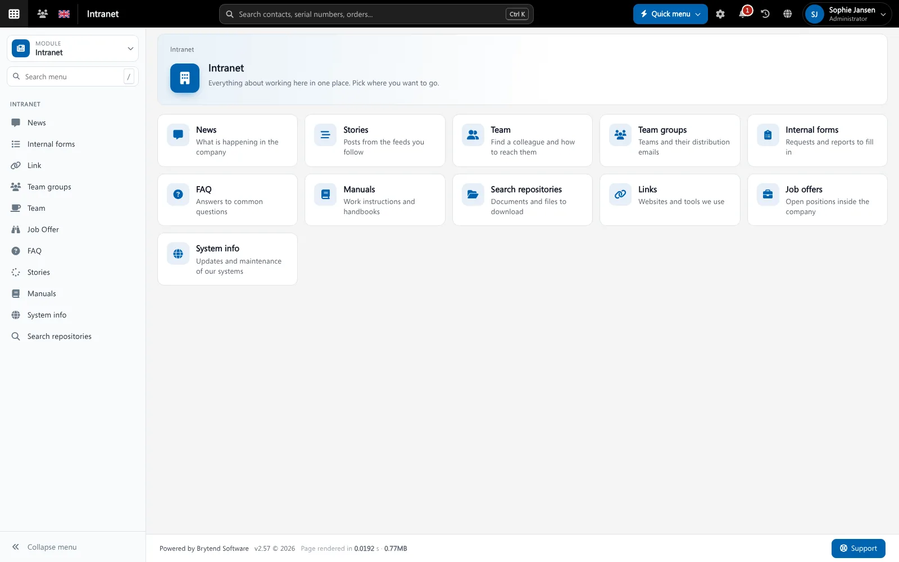Select System info in the sidebar
The width and height of the screenshot is (899, 562).
[x=72, y=315]
